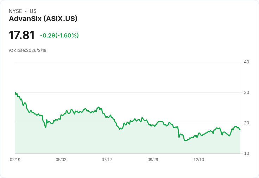
Task: Click the NYSE exchange label
Action: click(x=15, y=11)
